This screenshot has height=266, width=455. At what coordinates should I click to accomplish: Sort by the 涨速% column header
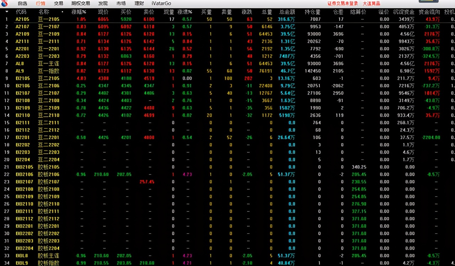click(185, 12)
